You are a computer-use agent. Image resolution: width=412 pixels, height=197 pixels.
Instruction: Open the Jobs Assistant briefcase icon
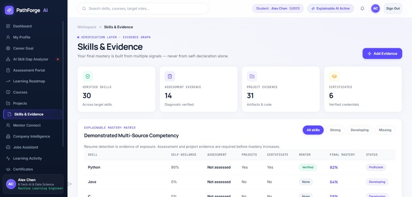point(8,147)
